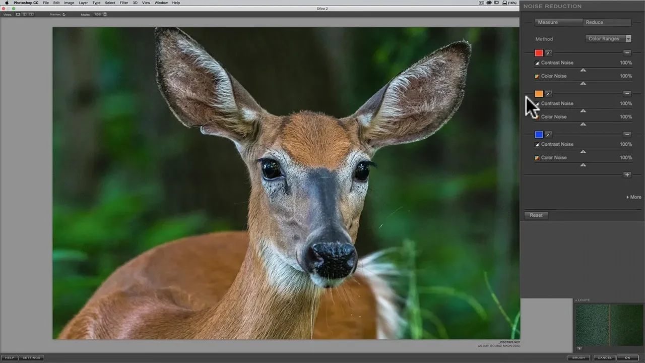Switch to the Measure tab

tap(559, 22)
